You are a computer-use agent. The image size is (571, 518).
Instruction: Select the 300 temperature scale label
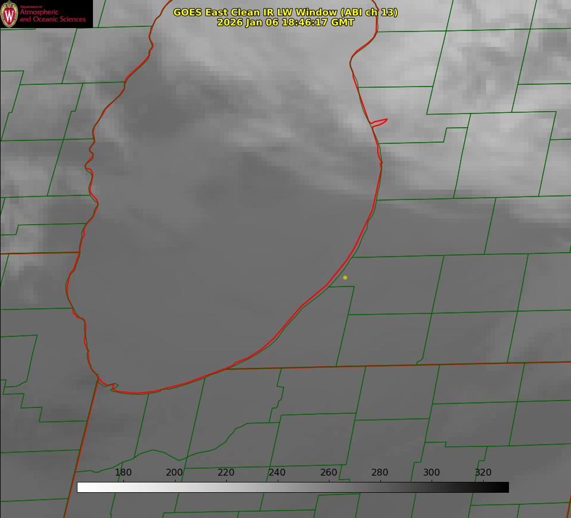point(432,472)
